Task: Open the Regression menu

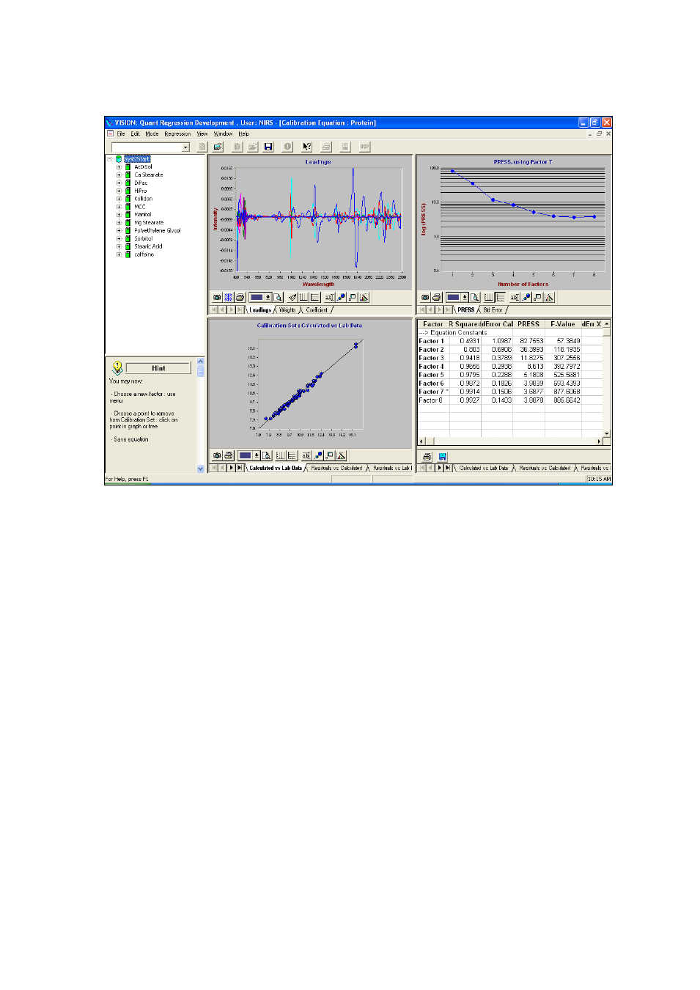Action: pos(177,134)
